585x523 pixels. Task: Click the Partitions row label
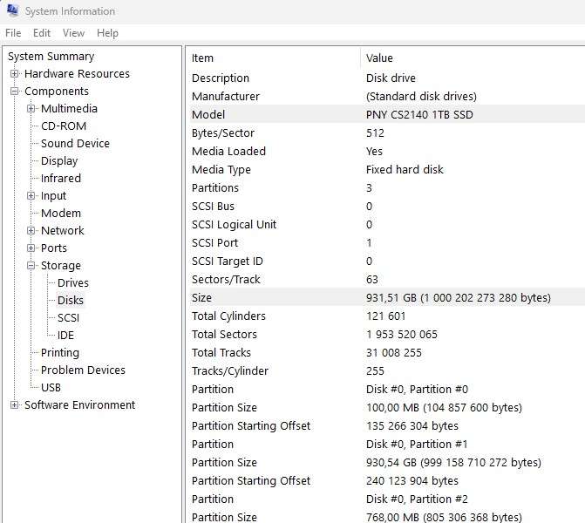[x=215, y=187]
